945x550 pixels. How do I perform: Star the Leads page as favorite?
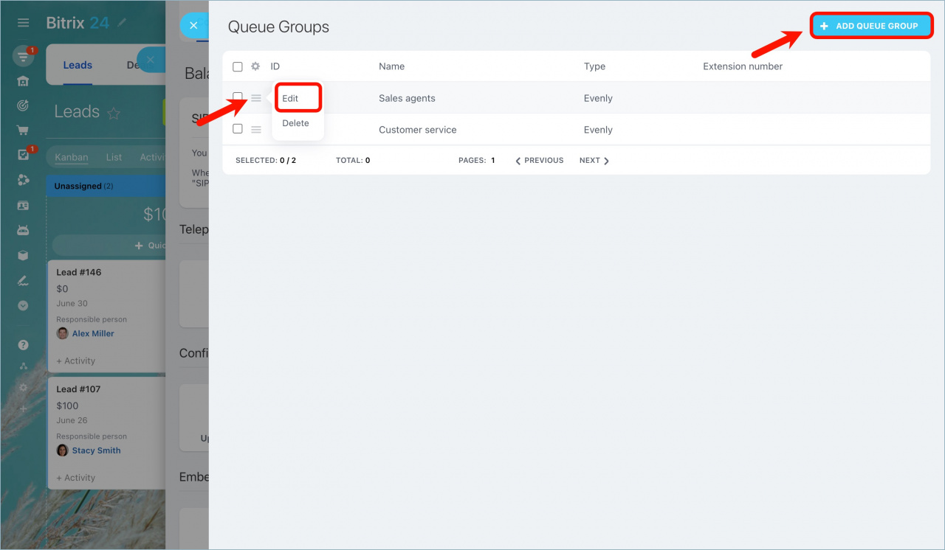coord(114,113)
